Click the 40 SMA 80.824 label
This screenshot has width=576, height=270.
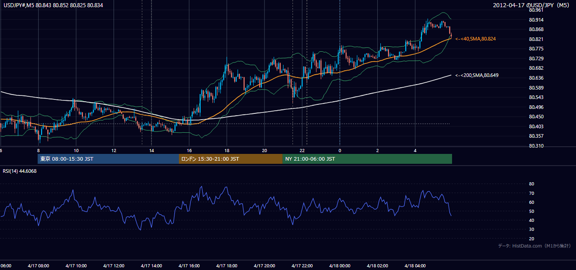tap(475, 39)
